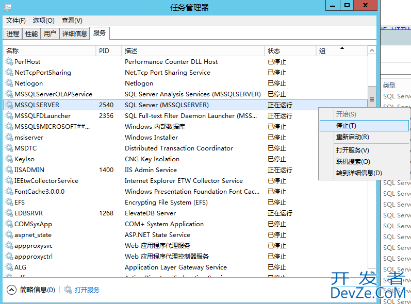411x304 pixels.
Task: Click the gear icon beside PerfHost
Action: [9, 61]
